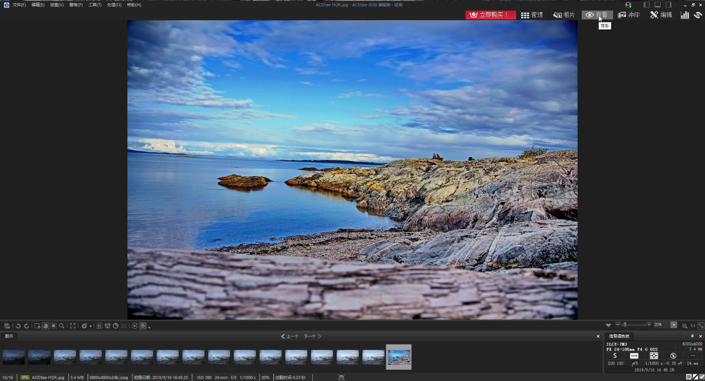Toggle the bottom panel layout
The width and height of the screenshot is (705, 381).
(x=658, y=5)
